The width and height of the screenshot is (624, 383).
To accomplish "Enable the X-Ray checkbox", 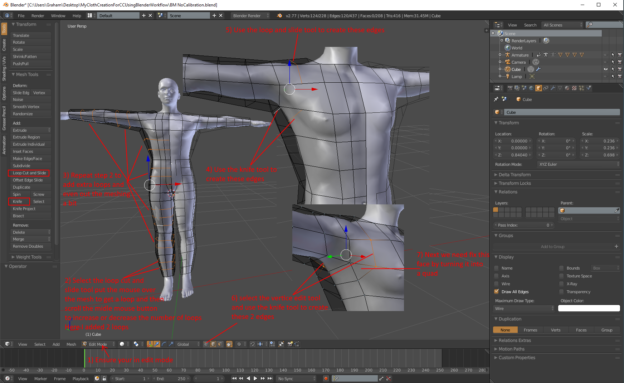I will [561, 283].
